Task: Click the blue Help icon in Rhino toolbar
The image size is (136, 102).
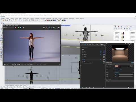Action: pyautogui.click(x=65, y=20)
